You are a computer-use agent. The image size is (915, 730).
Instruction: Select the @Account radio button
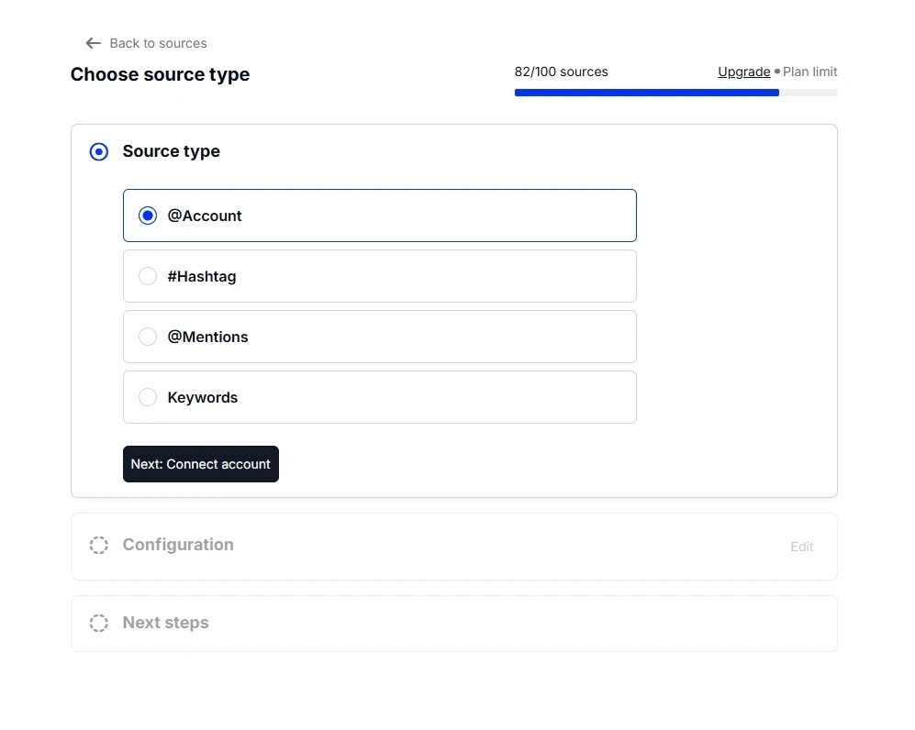[148, 216]
